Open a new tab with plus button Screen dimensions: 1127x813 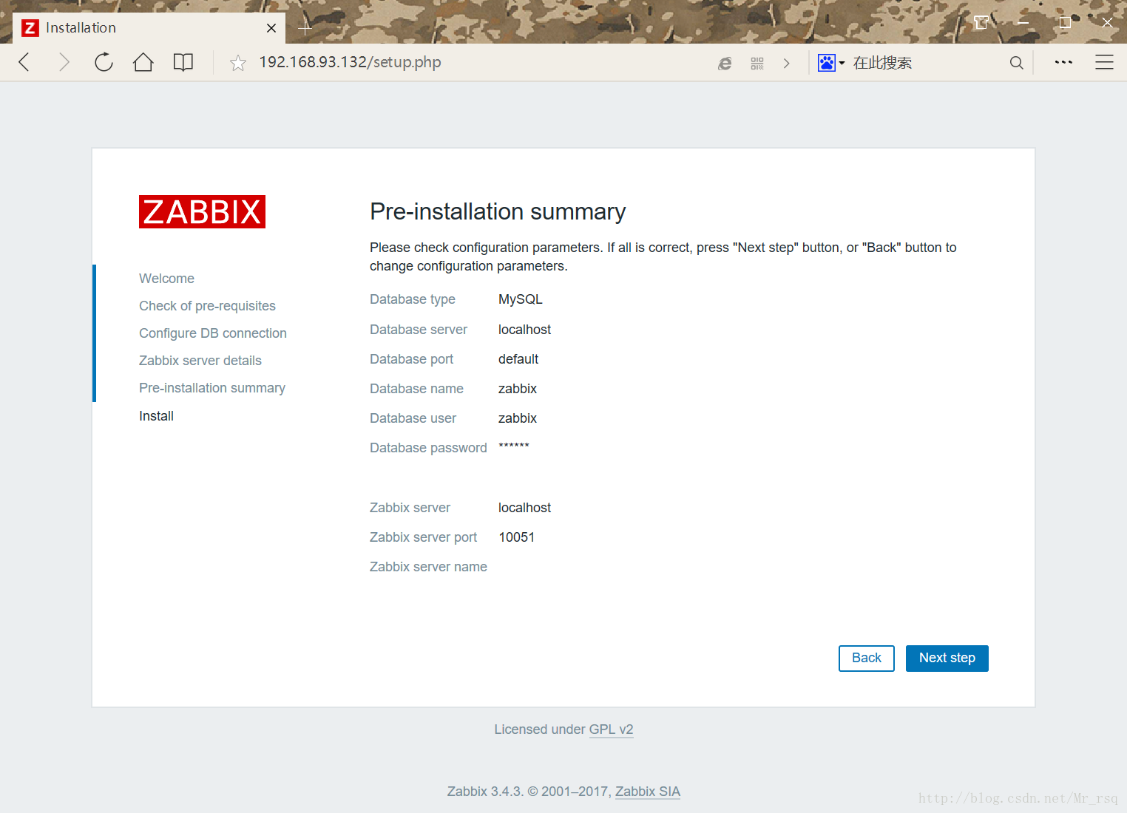point(305,29)
